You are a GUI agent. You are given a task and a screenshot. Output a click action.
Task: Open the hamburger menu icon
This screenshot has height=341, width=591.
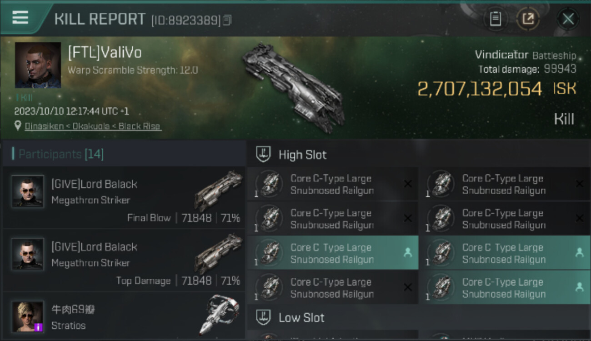20,17
